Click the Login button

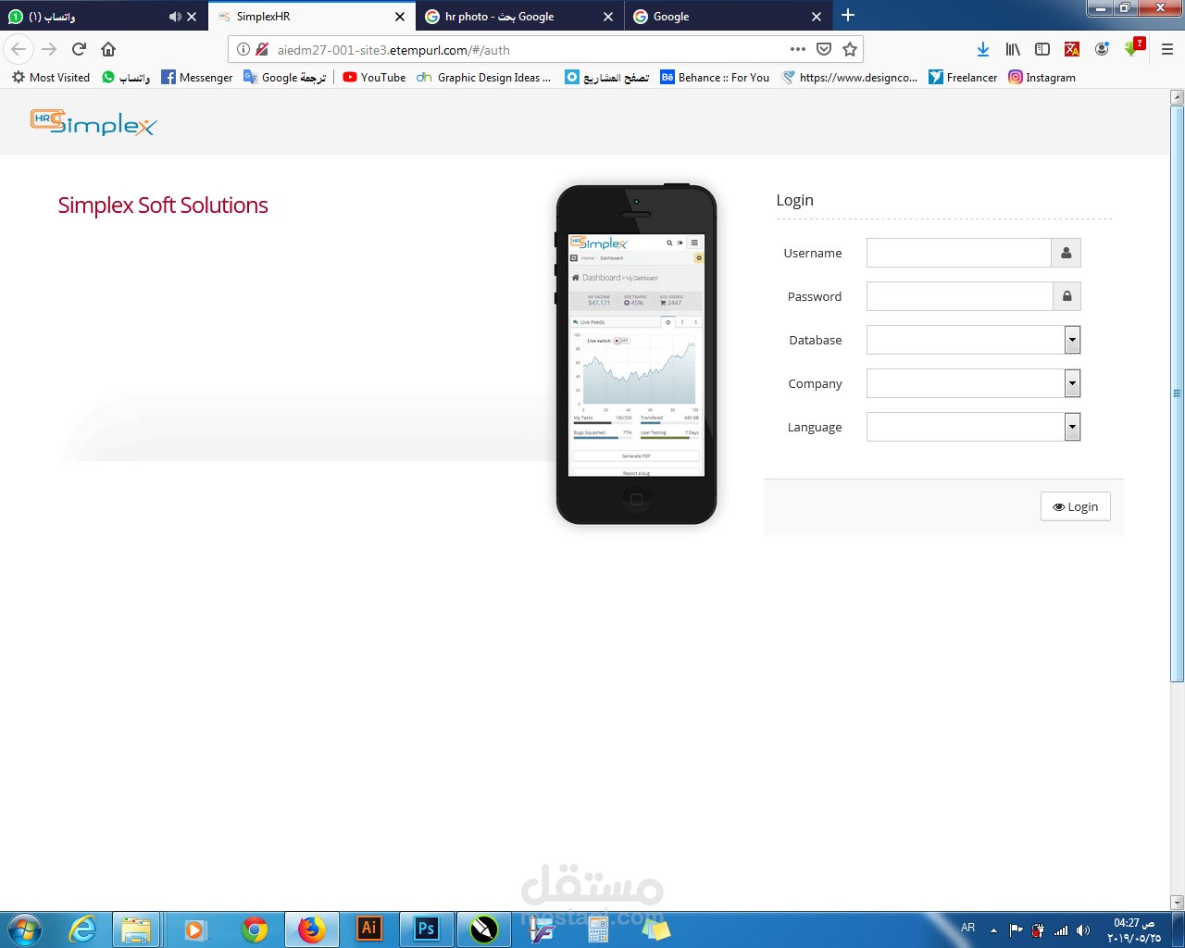[1076, 506]
